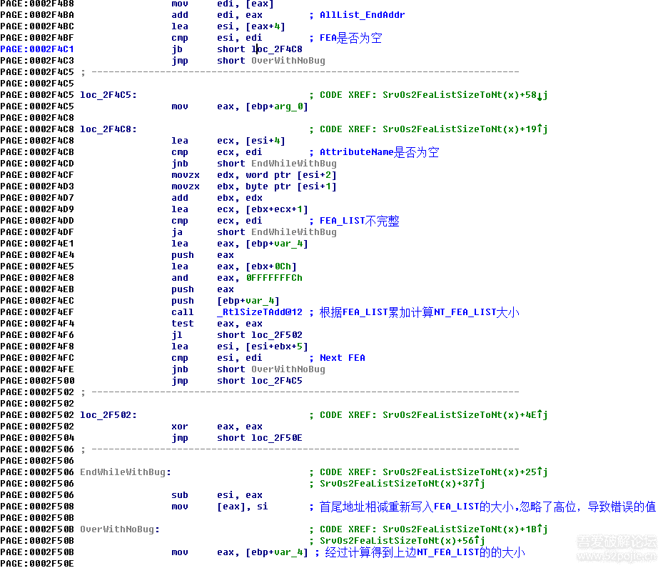The height and width of the screenshot is (568, 663).
Task: Follow OverWithNoBug in jnb at 0002F4FE
Action: (288, 369)
